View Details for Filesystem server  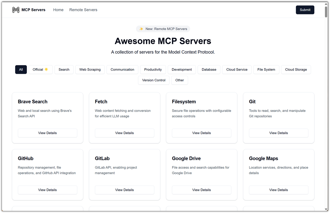point(202,133)
